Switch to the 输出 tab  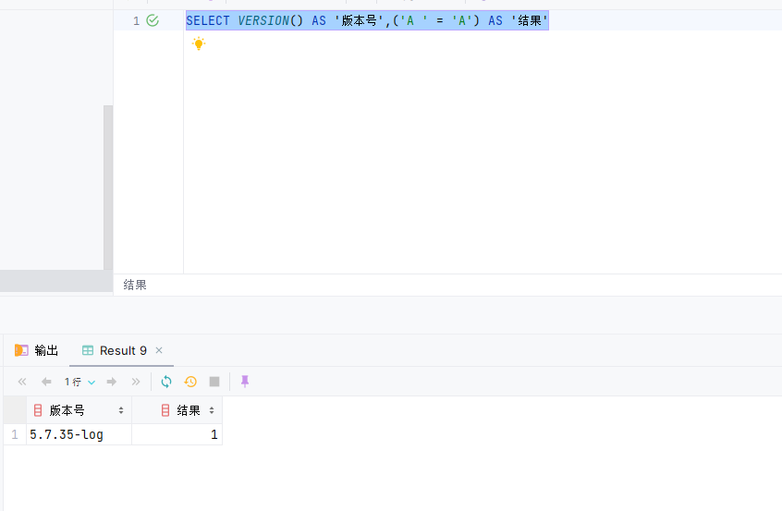37,350
